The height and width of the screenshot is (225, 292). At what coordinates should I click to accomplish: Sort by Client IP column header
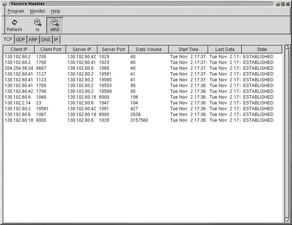point(19,49)
